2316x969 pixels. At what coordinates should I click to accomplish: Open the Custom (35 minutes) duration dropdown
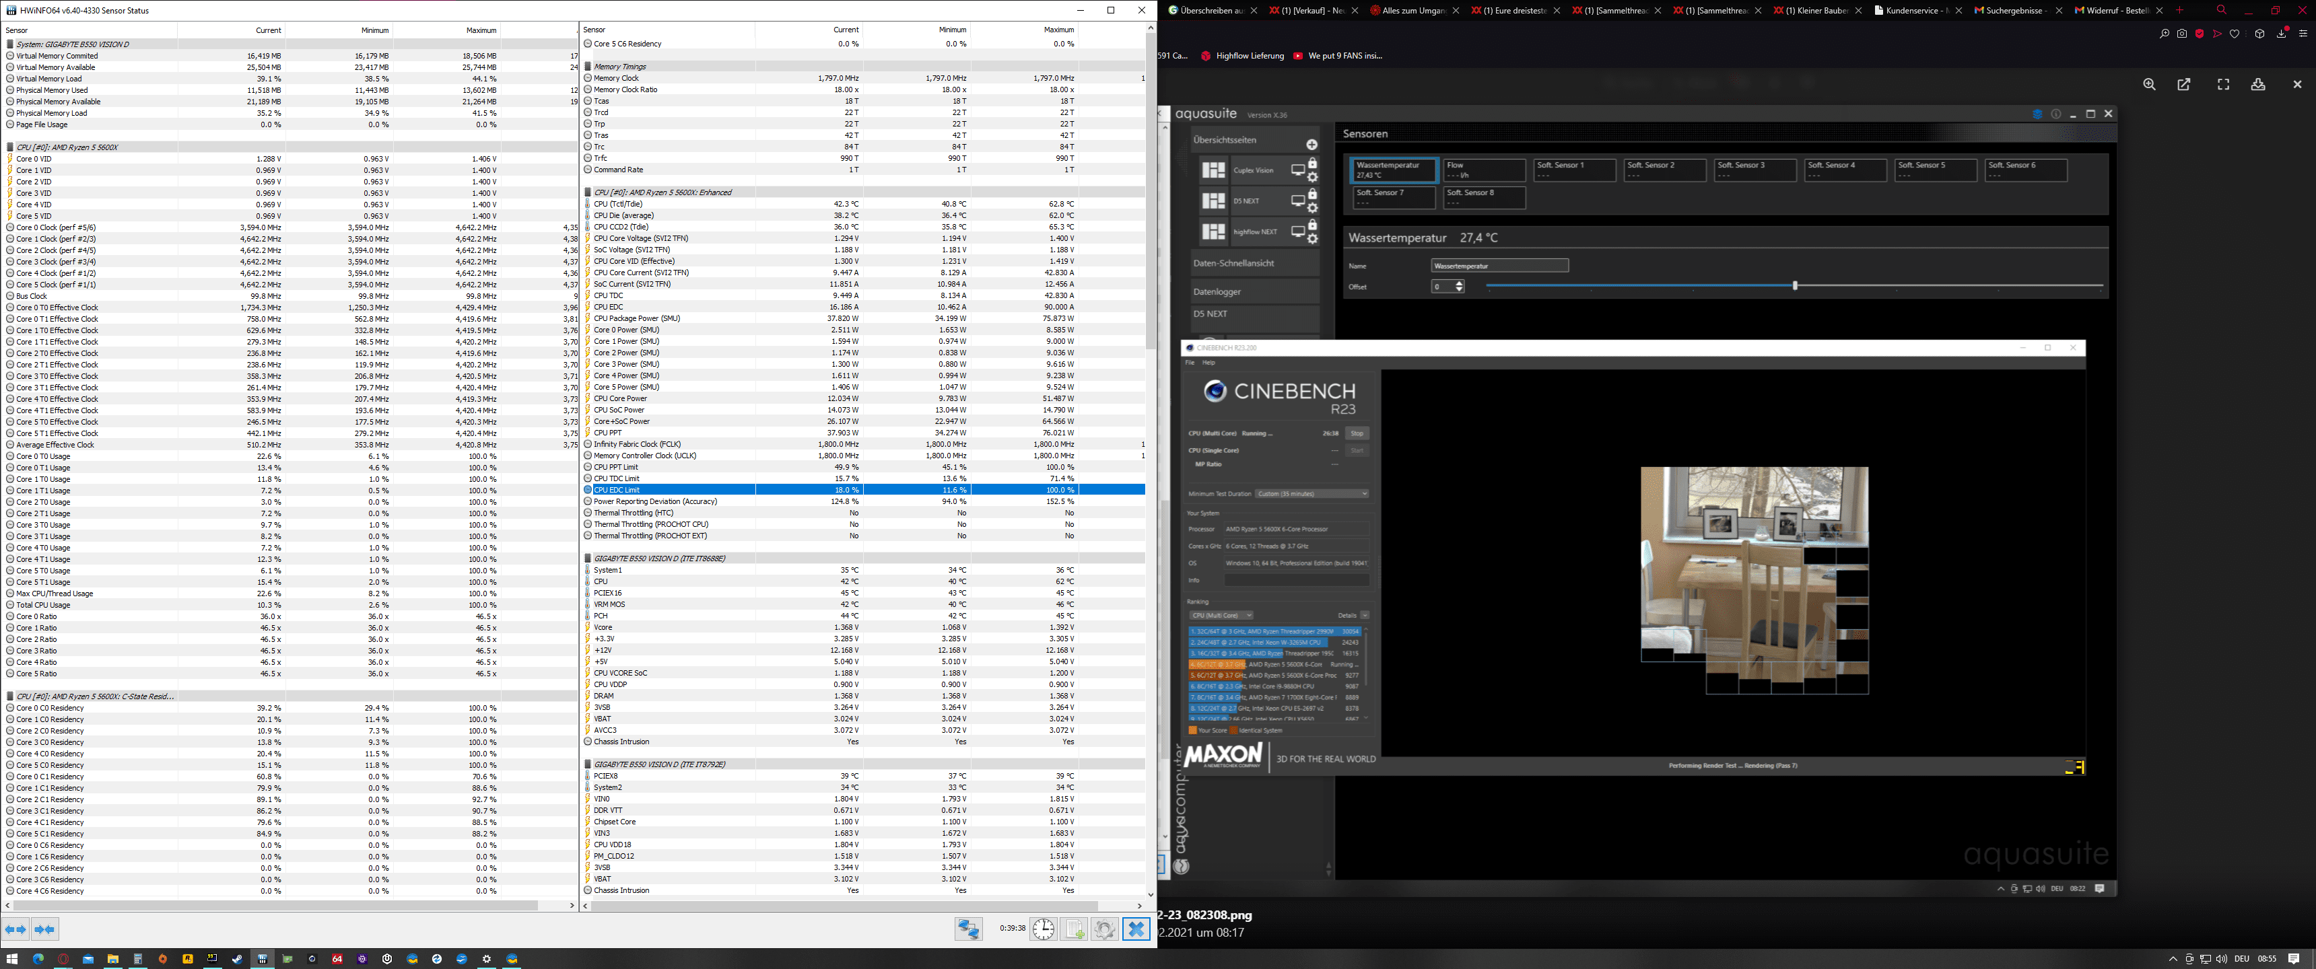tap(1312, 493)
